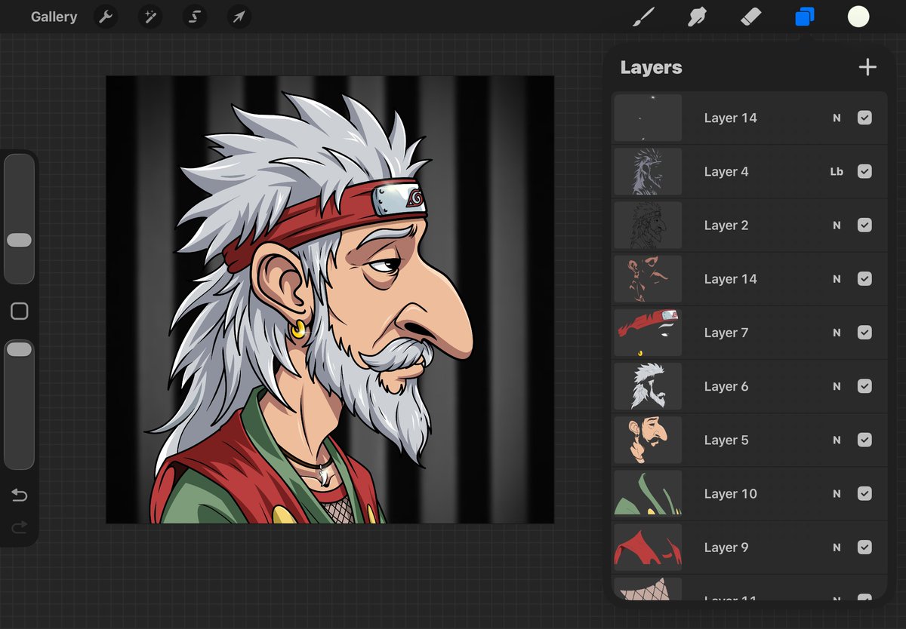Hide Layer 5 using its checkbox

click(x=865, y=440)
